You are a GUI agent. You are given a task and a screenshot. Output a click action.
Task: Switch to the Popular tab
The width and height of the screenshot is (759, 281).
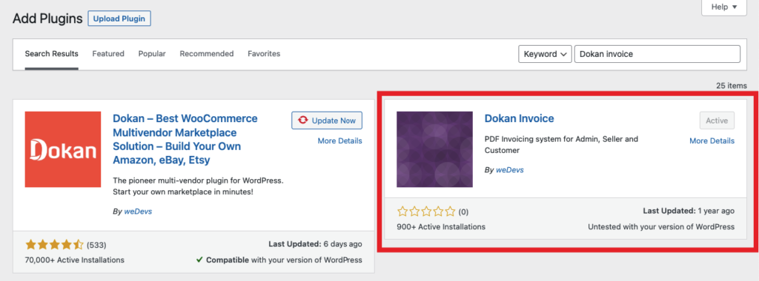click(x=152, y=53)
